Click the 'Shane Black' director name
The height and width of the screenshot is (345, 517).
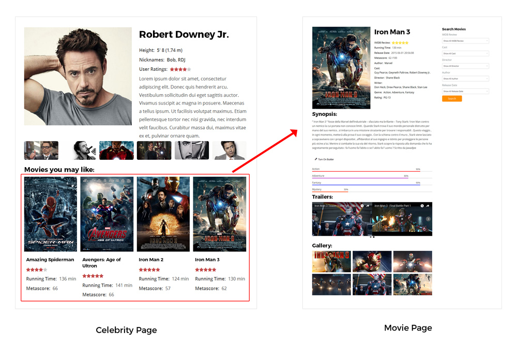pos(393,78)
